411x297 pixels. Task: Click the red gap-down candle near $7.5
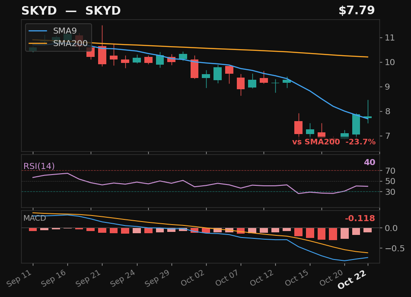pos(298,127)
